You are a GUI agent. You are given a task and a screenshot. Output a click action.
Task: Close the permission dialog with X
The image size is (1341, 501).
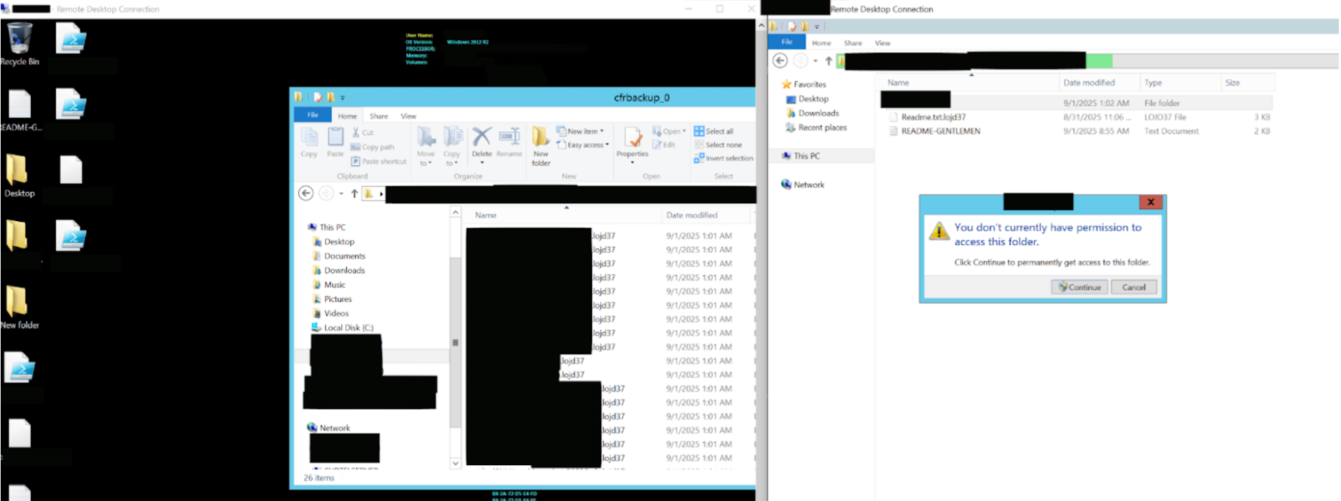pyautogui.click(x=1150, y=202)
